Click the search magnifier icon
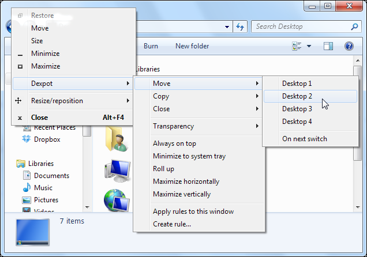The image size is (367, 257). pyautogui.click(x=354, y=27)
